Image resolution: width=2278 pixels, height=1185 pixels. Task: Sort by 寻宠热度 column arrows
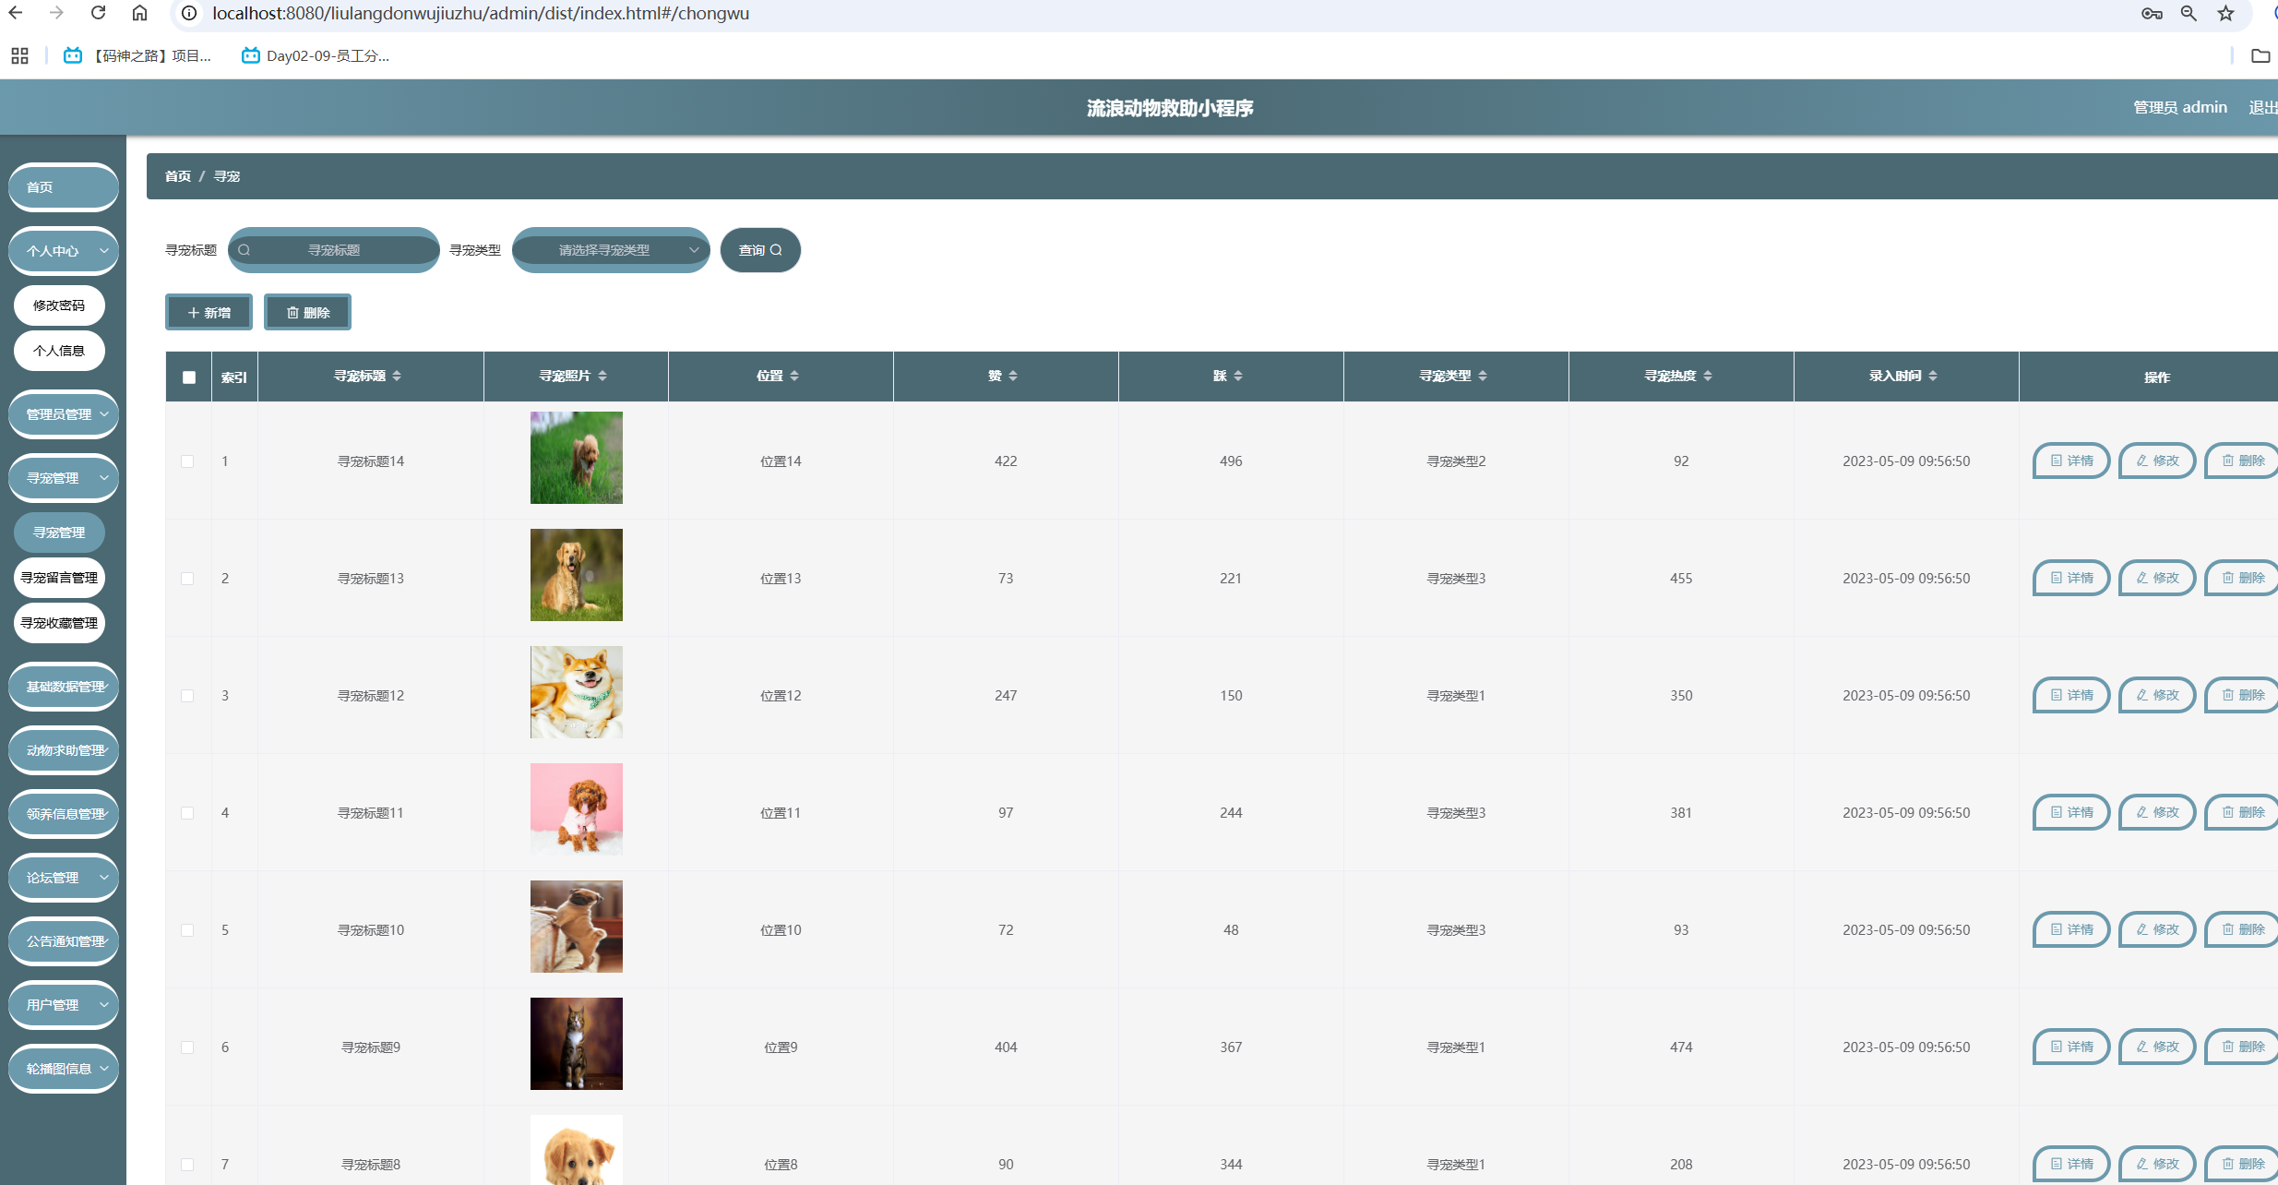click(x=1708, y=376)
